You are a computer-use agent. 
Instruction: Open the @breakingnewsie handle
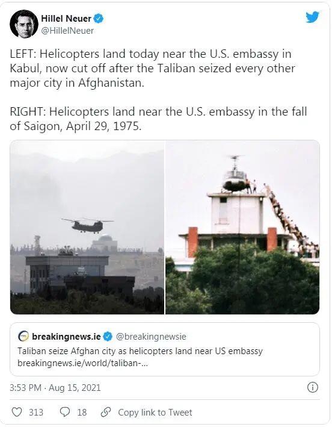click(x=151, y=337)
